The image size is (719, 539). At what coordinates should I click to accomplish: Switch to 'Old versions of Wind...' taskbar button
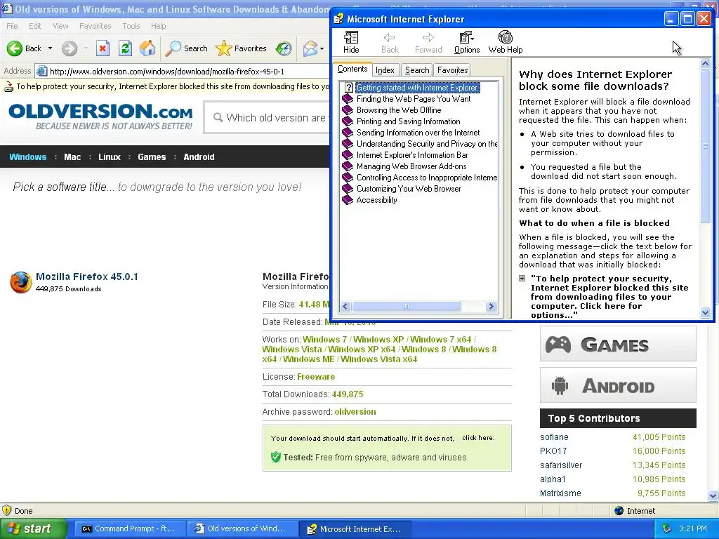[242, 528]
